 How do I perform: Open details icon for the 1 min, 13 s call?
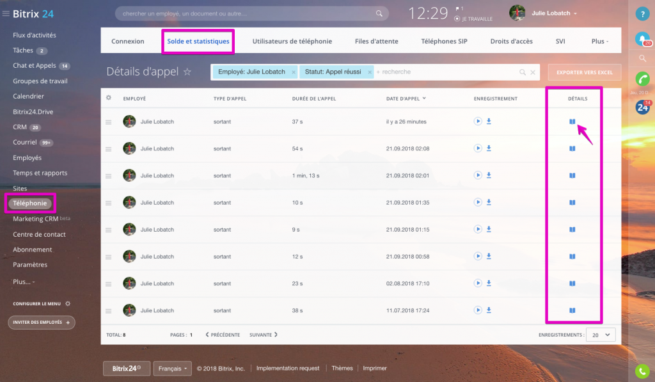click(x=572, y=175)
